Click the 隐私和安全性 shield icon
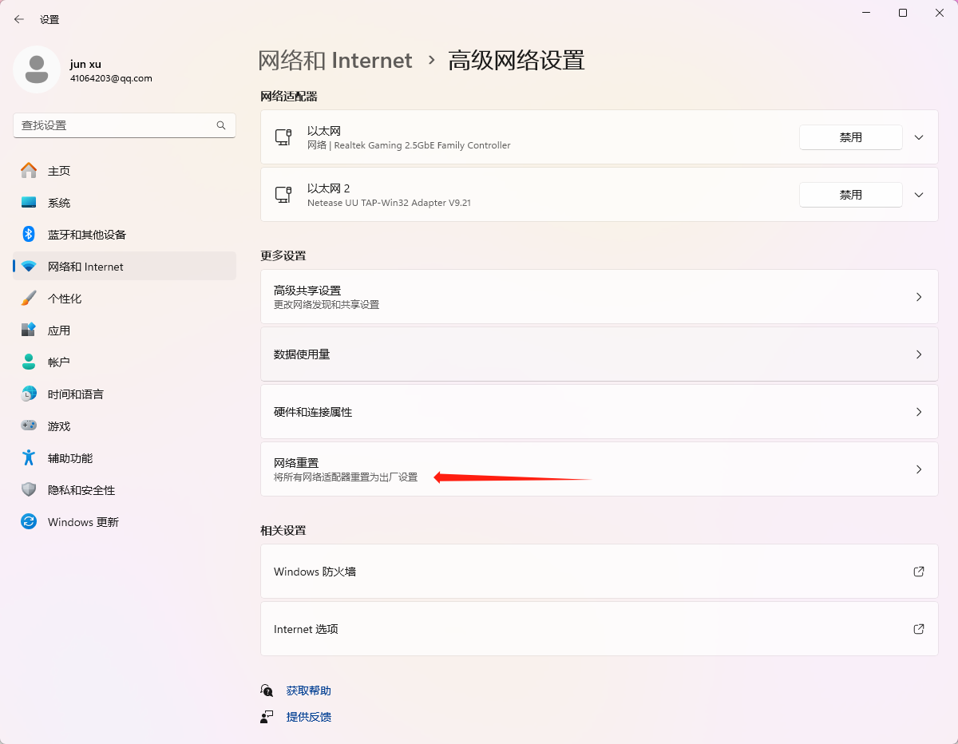This screenshot has height=744, width=958. point(29,490)
